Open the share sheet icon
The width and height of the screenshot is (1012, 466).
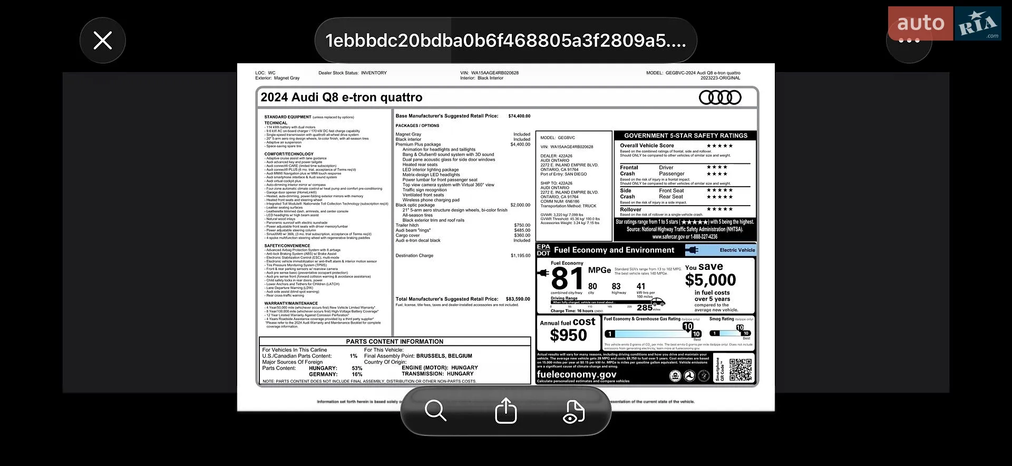pos(506,411)
